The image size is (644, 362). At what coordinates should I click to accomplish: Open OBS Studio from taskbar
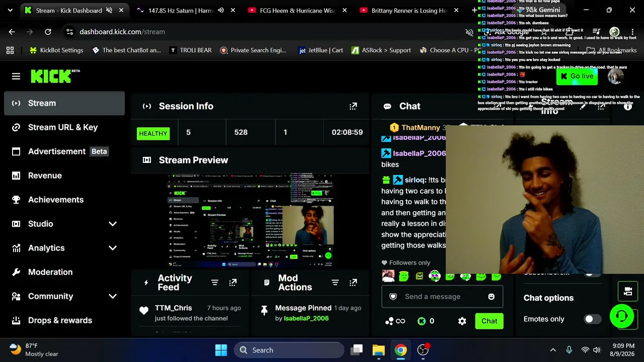click(423, 350)
